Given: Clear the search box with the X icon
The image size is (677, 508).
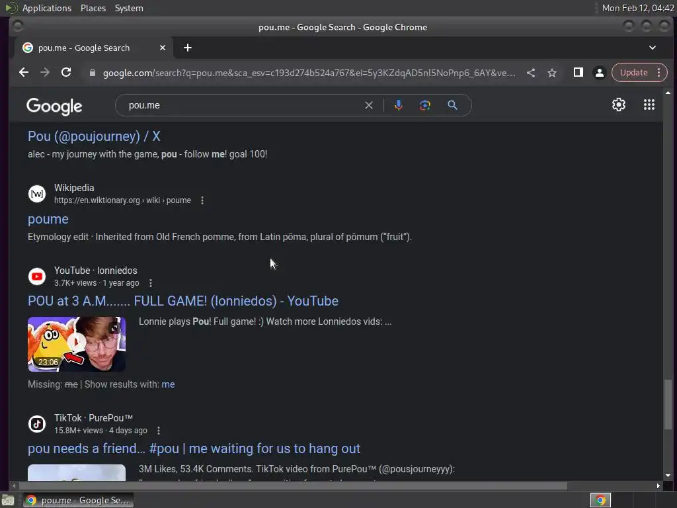Looking at the screenshot, I should tap(369, 105).
